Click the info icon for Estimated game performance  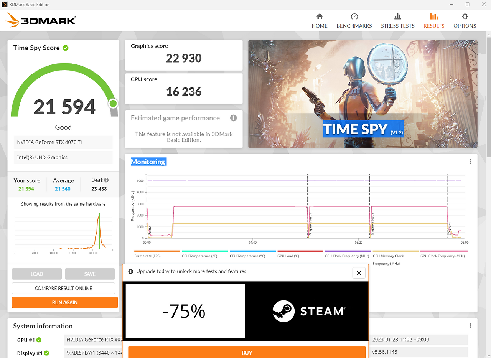[233, 118]
